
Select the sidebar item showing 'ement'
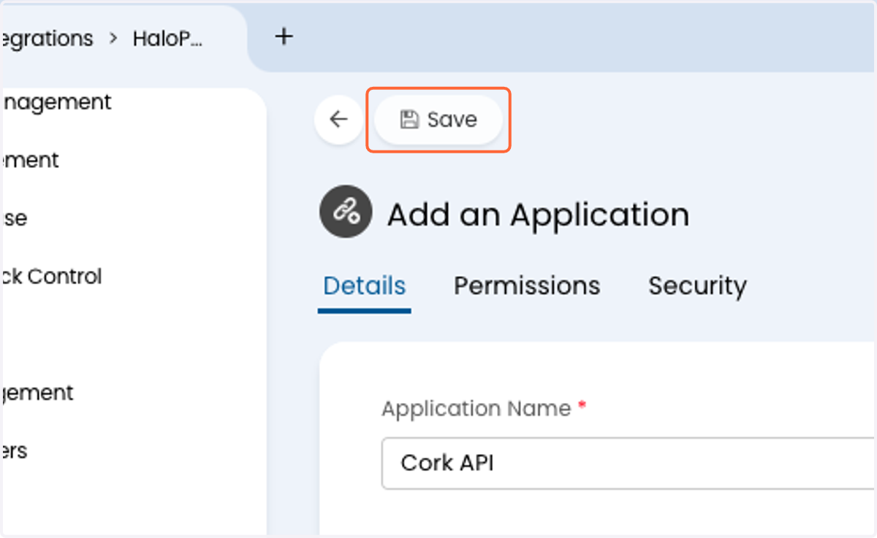pyautogui.click(x=29, y=160)
